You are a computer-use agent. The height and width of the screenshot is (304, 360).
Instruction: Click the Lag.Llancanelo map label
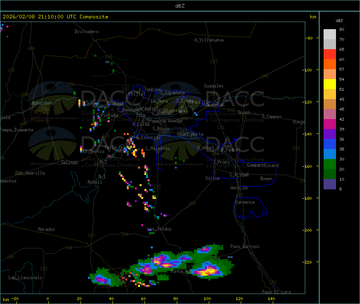[x=25, y=278]
